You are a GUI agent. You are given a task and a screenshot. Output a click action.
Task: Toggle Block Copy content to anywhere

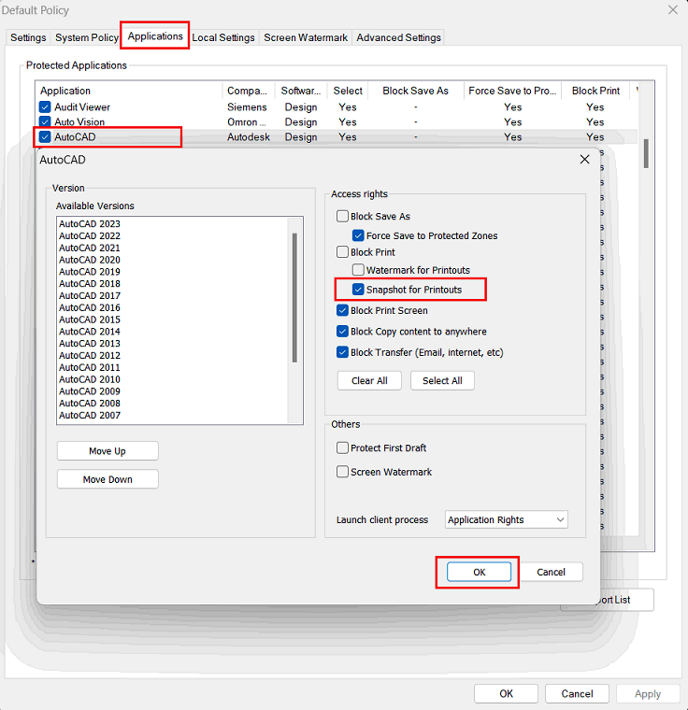click(x=342, y=331)
